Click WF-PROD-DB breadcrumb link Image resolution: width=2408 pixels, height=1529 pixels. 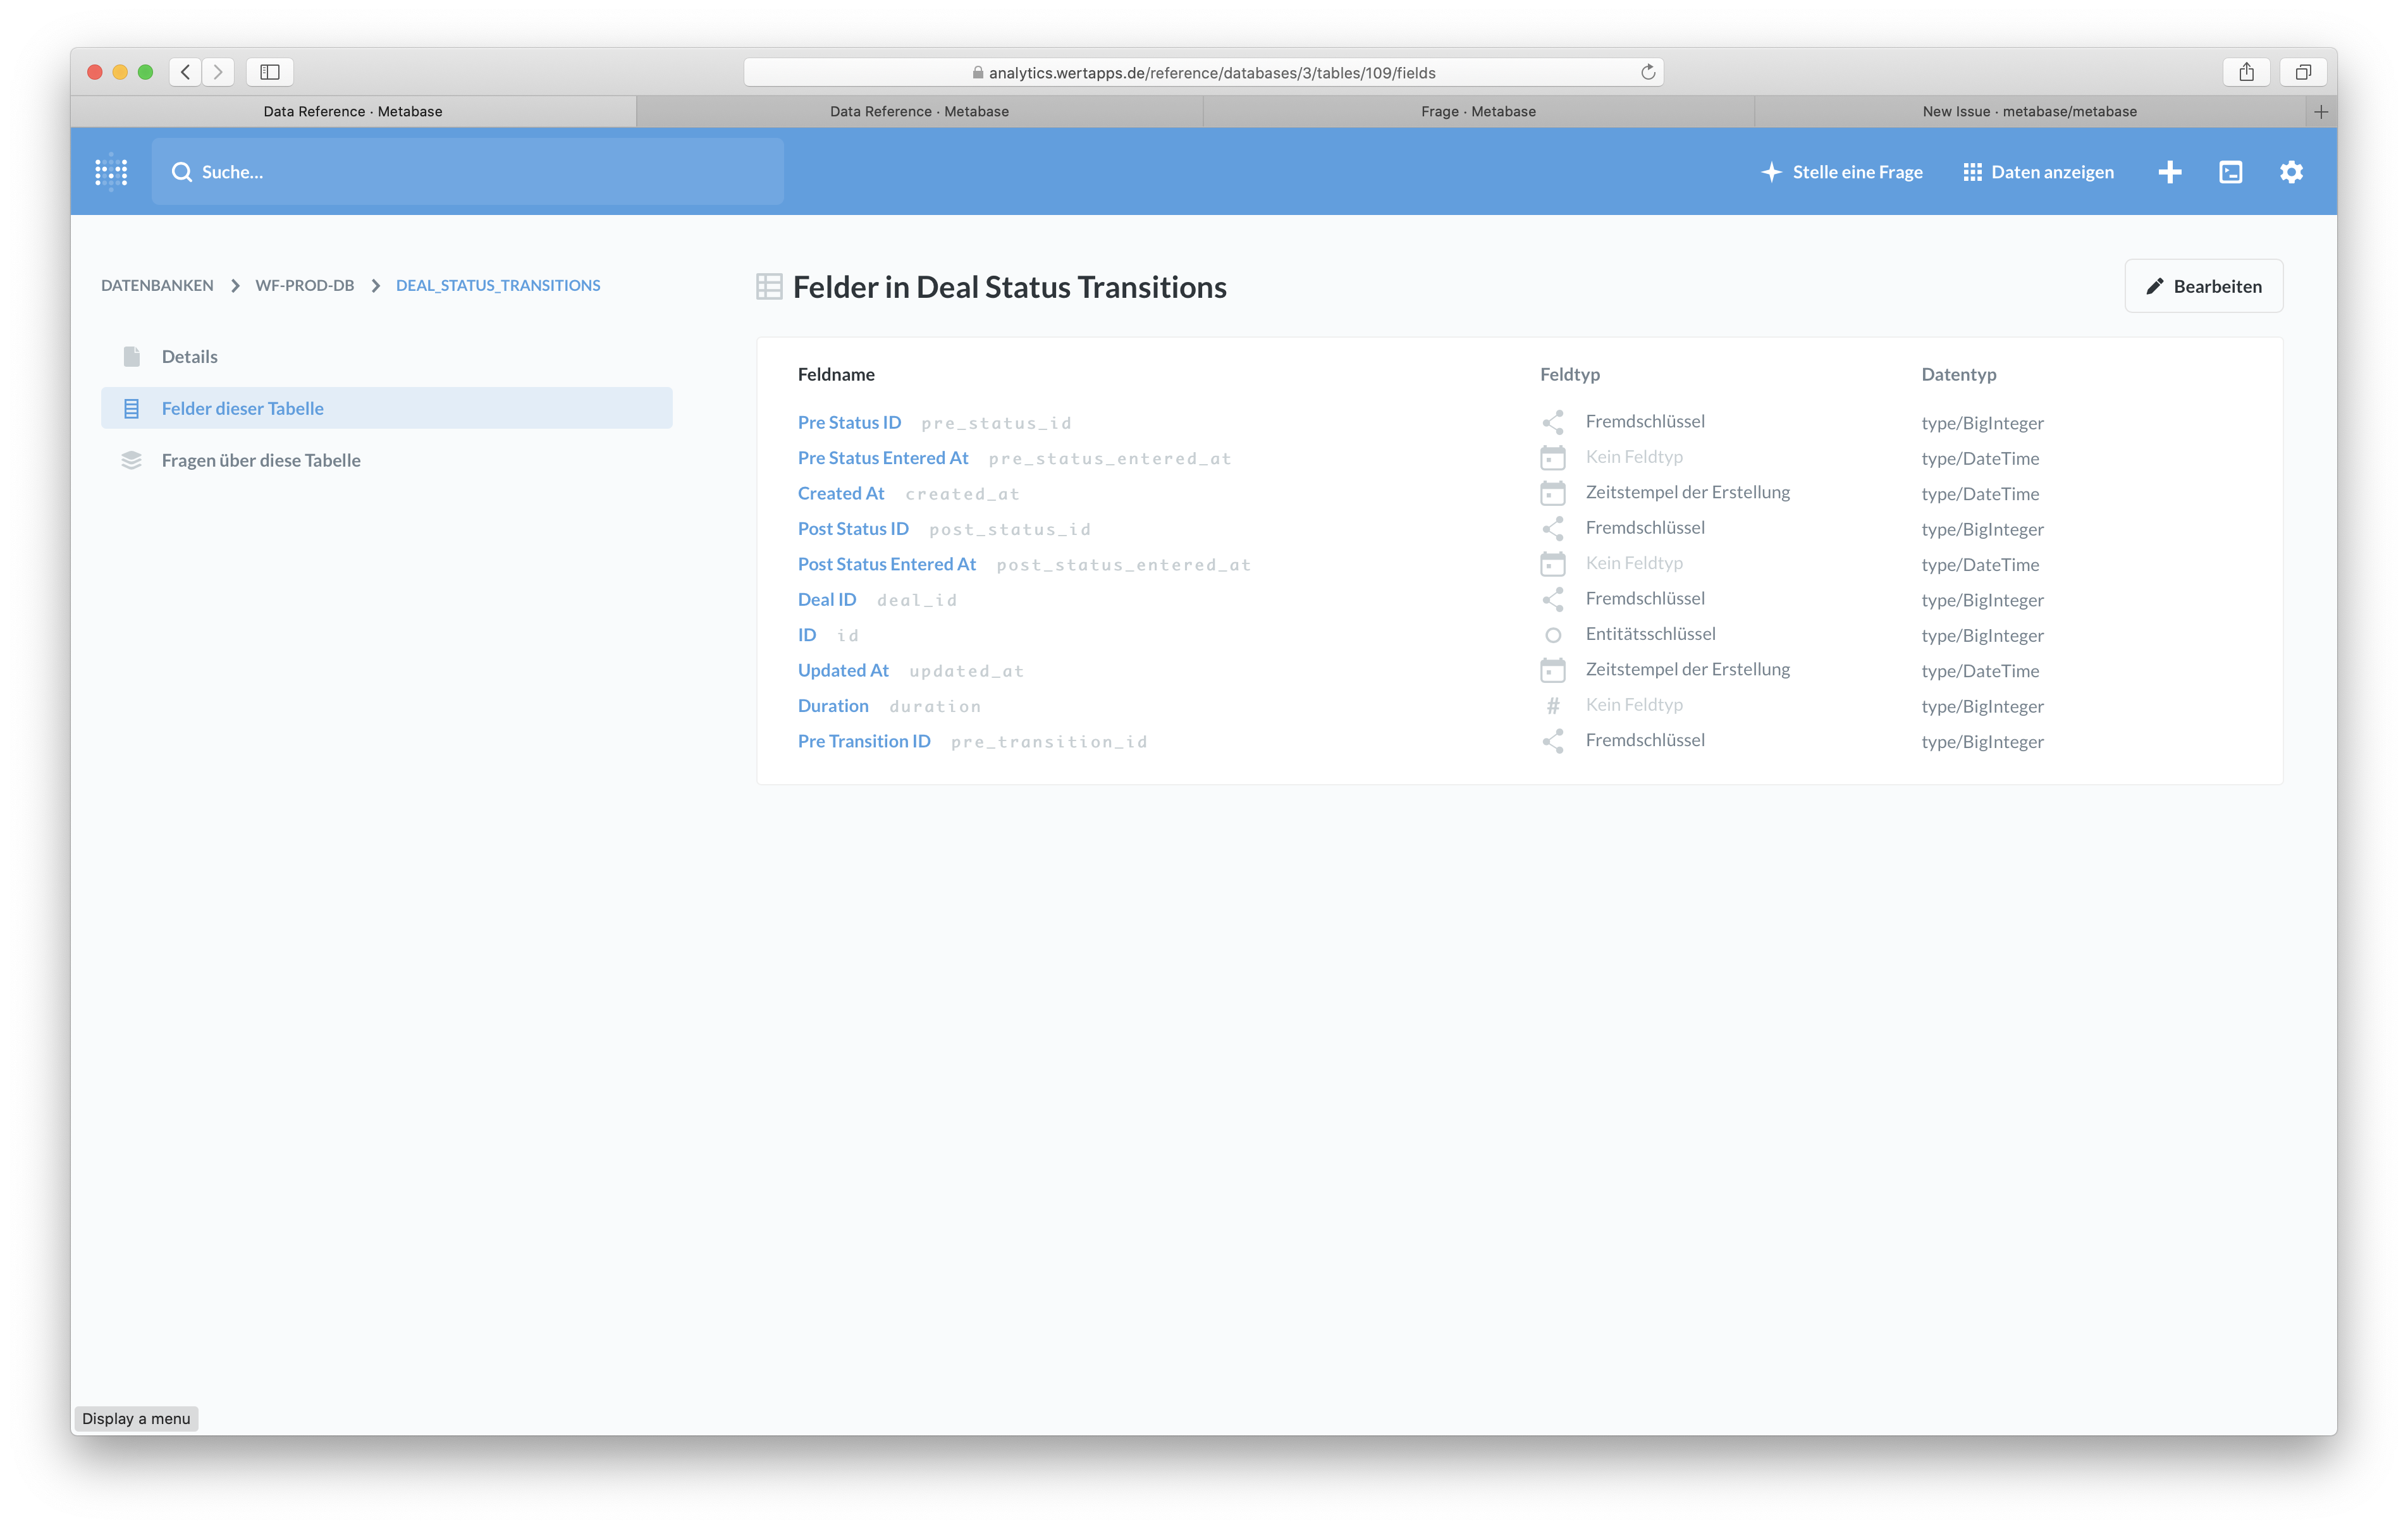pos(304,285)
